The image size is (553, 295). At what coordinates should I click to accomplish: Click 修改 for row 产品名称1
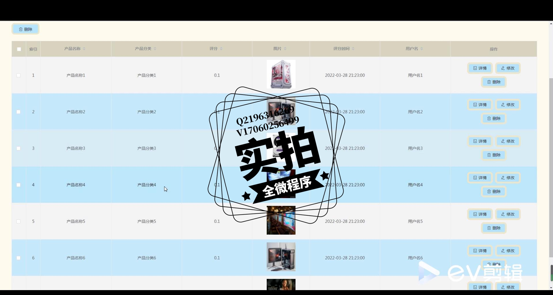pyautogui.click(x=508, y=68)
